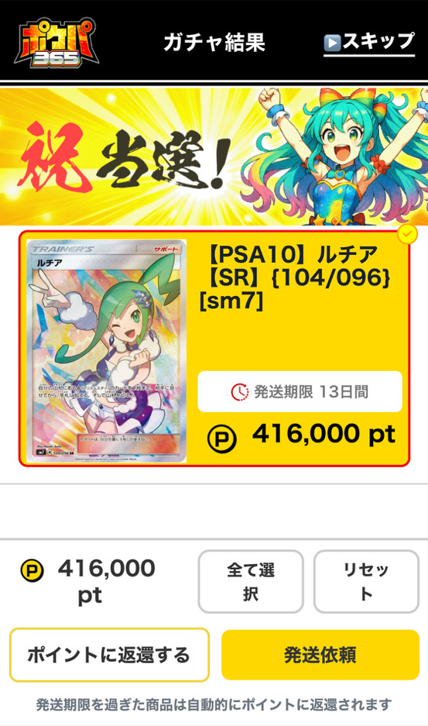Click the P coin icon beside the card's 416,000 pt
This screenshot has height=726, width=428.
(x=221, y=438)
